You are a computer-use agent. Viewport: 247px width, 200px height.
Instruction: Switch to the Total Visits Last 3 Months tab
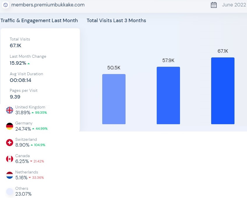(x=117, y=20)
